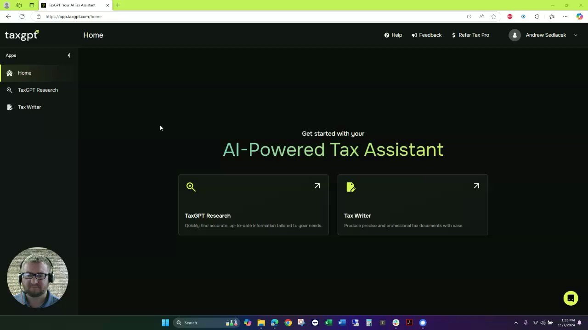Click the arrow on the TaxGPT Research card
The width and height of the screenshot is (588, 330).
317,186
